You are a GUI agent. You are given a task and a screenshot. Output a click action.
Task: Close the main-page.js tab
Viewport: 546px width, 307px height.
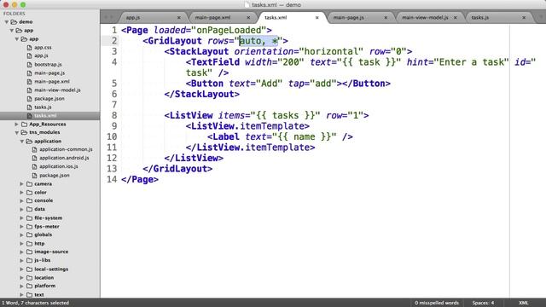click(x=386, y=17)
